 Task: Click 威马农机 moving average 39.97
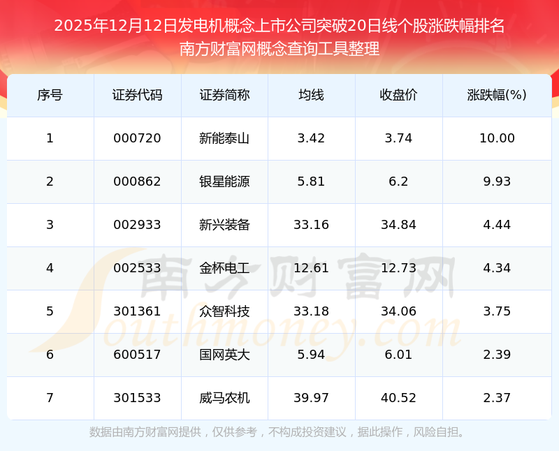tap(311, 398)
